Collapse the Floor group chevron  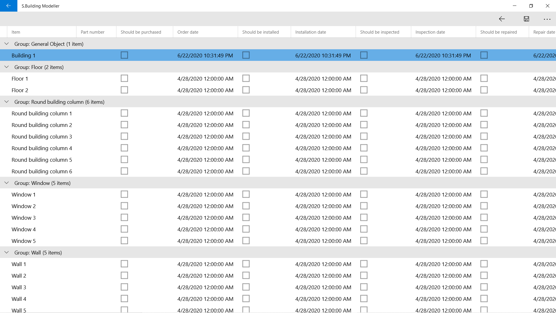point(7,67)
